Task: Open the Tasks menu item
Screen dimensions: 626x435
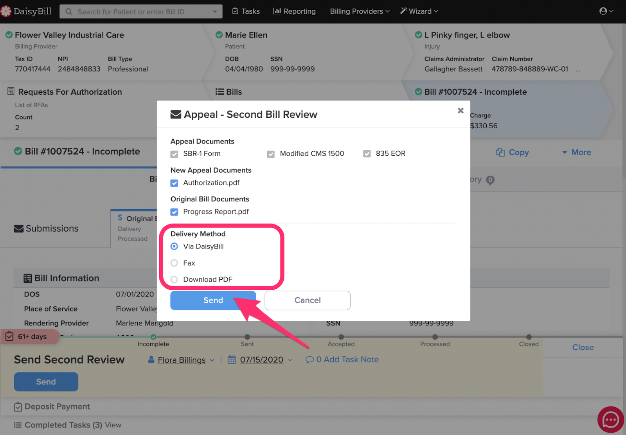Action: (246, 11)
